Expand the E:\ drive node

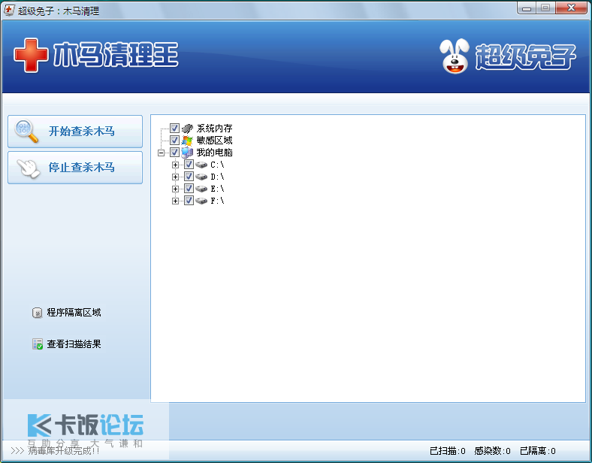pos(175,189)
